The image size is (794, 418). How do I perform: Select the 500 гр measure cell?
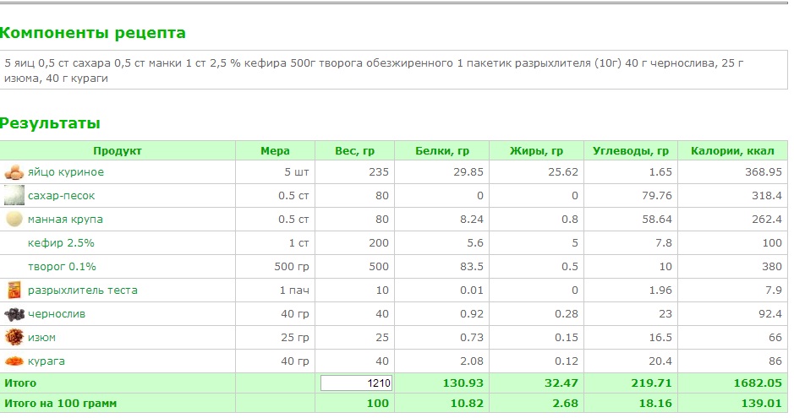(292, 266)
